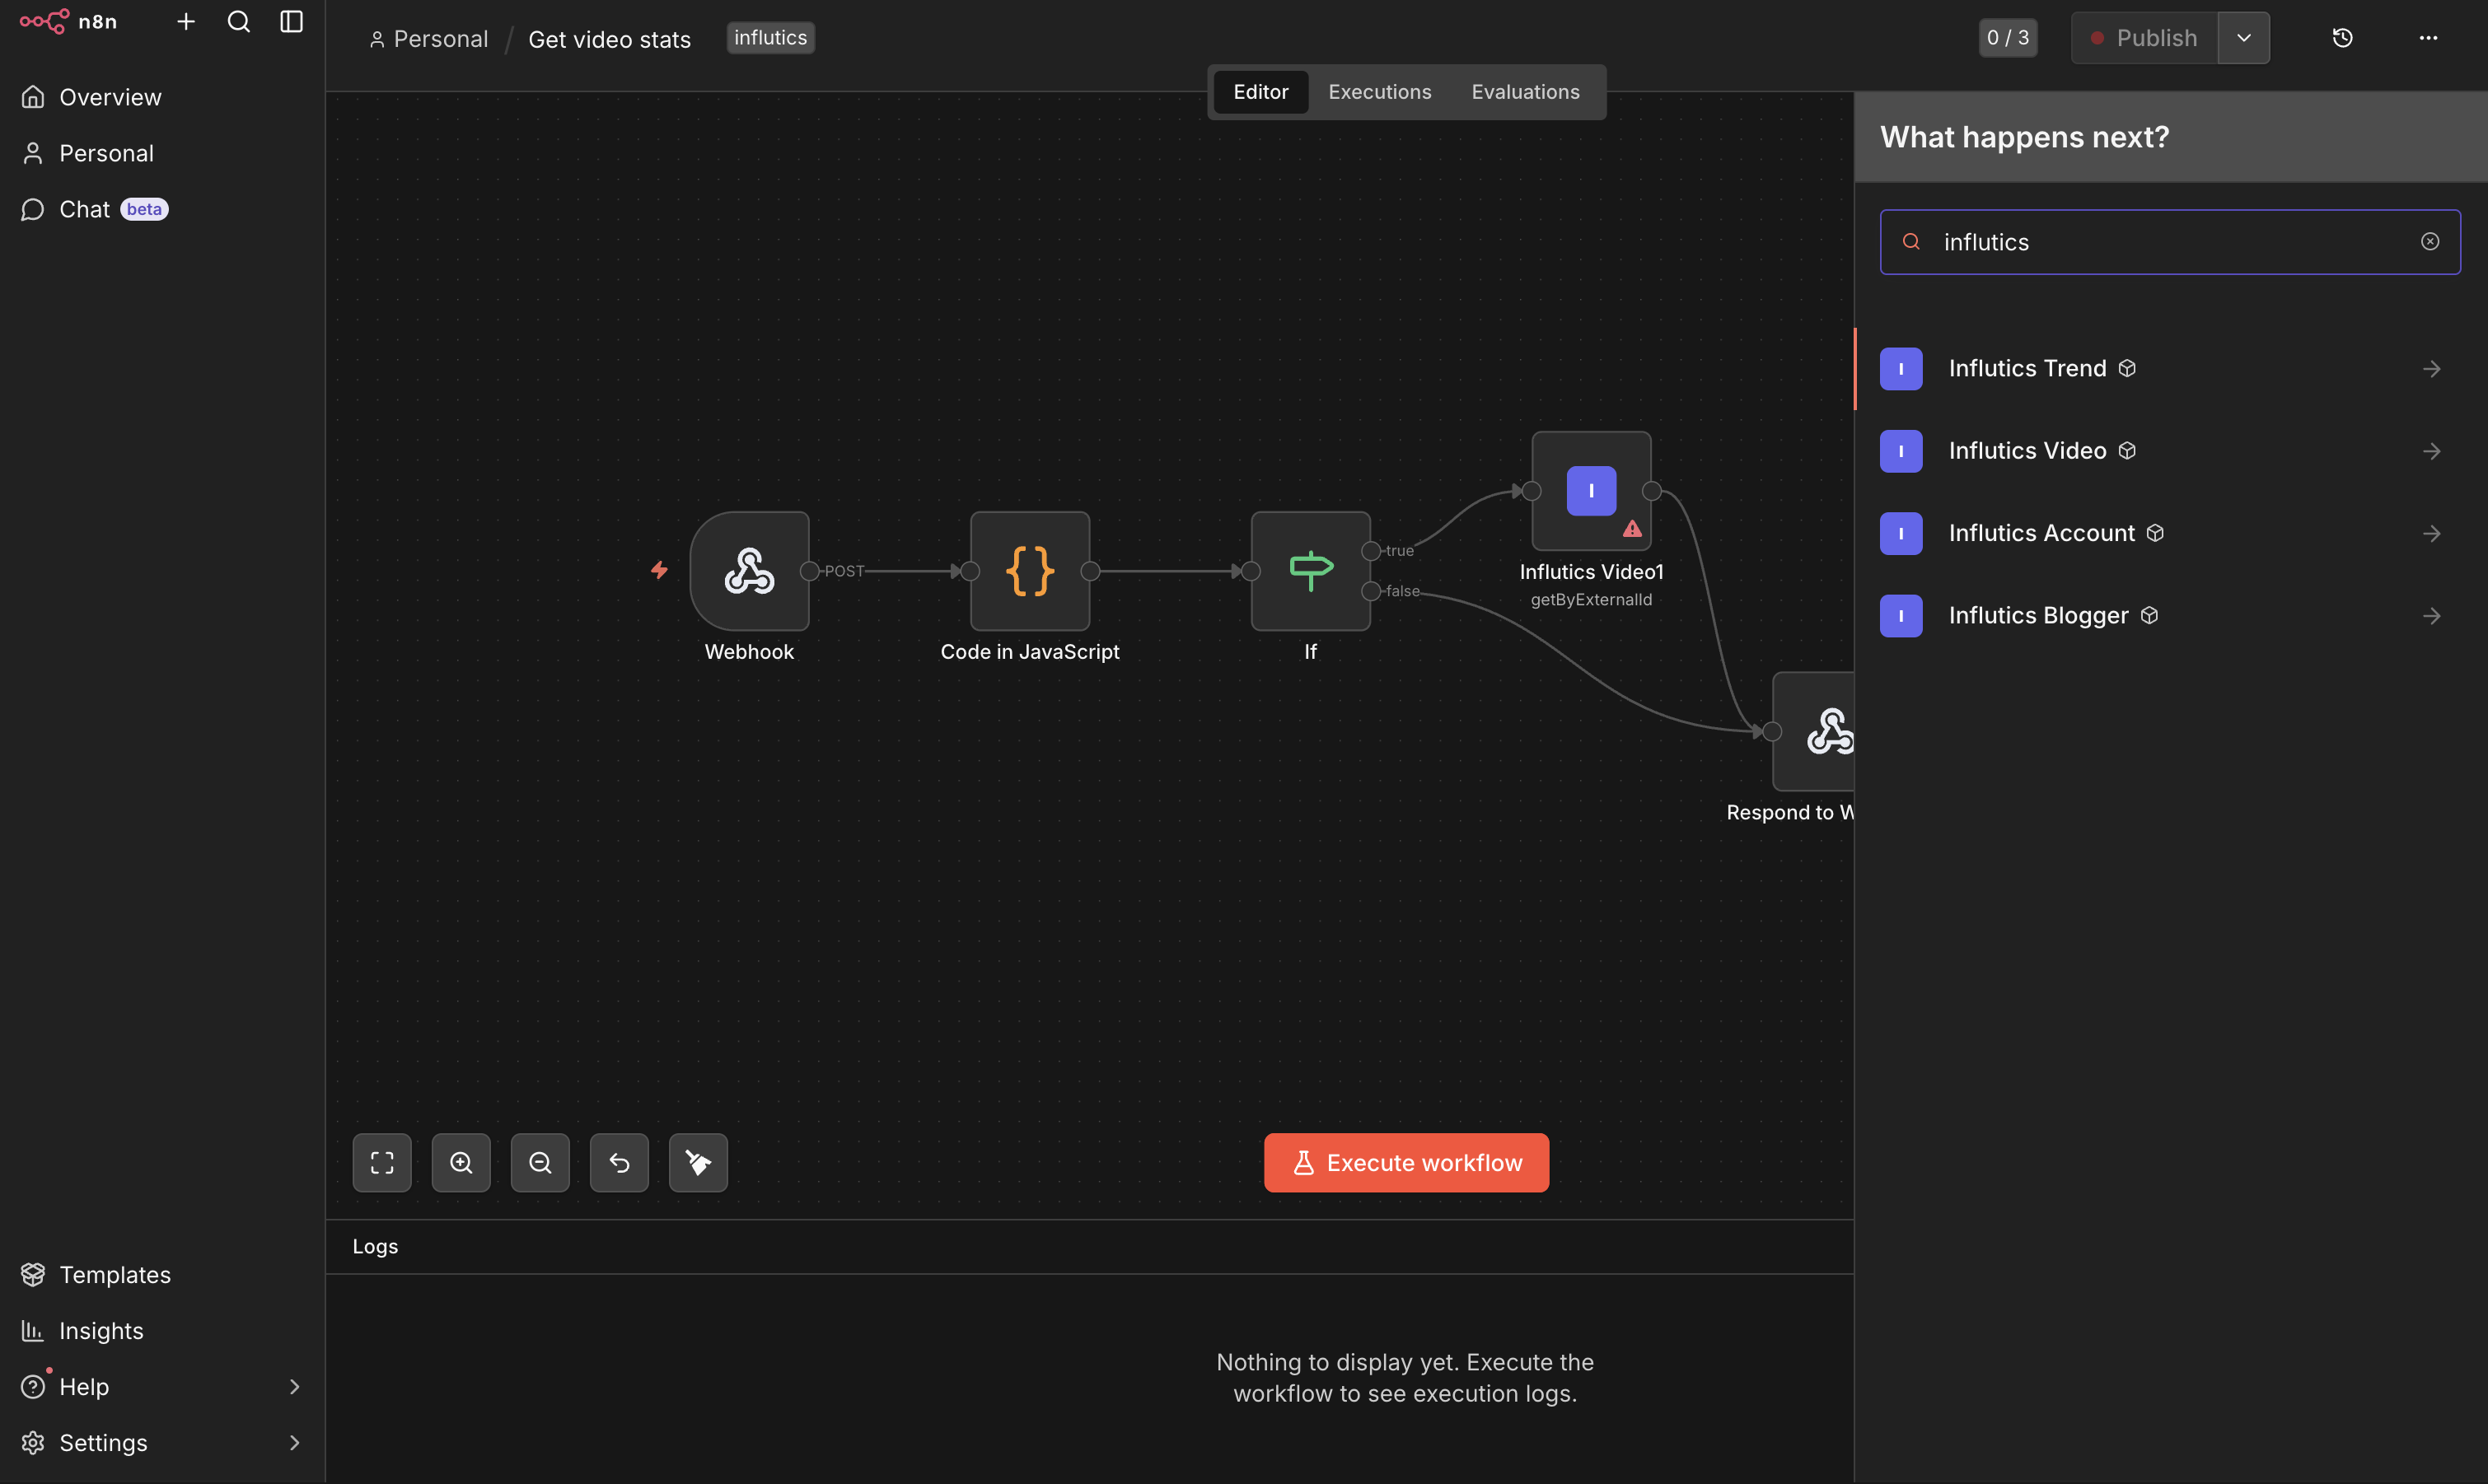Choose Influtics Video node
Screen dimensions: 2488x1484
(2170, 451)
